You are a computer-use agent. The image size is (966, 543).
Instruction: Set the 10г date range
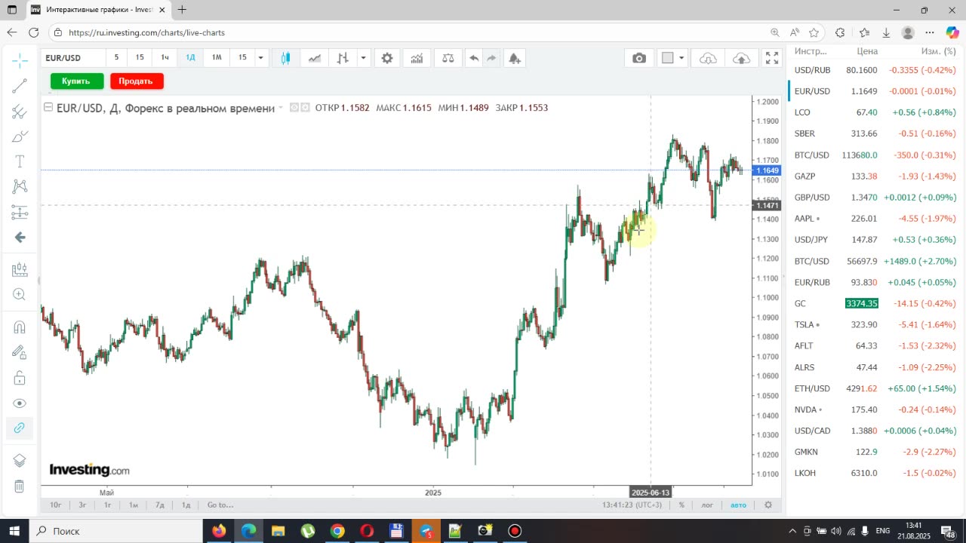click(x=56, y=505)
